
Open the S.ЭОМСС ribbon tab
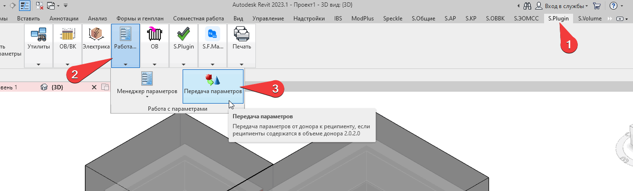point(526,19)
